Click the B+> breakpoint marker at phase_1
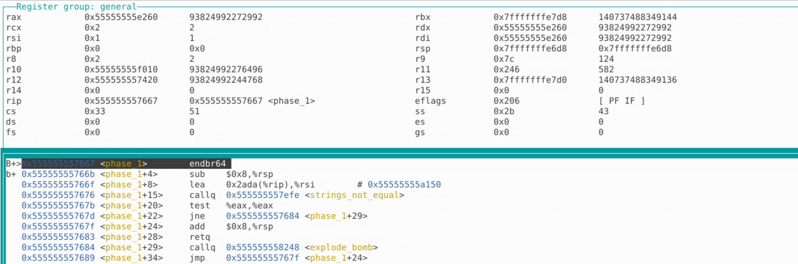 tap(13, 164)
